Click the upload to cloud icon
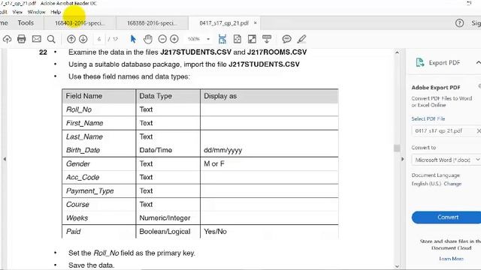 tap(7, 39)
